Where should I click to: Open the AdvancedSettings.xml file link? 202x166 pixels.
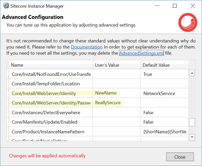[141, 53]
